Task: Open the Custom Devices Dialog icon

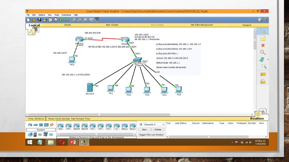Action: 97,20
